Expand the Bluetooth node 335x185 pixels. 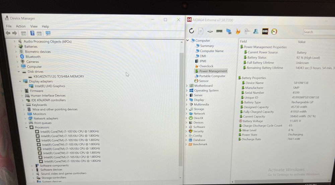pos(17,57)
